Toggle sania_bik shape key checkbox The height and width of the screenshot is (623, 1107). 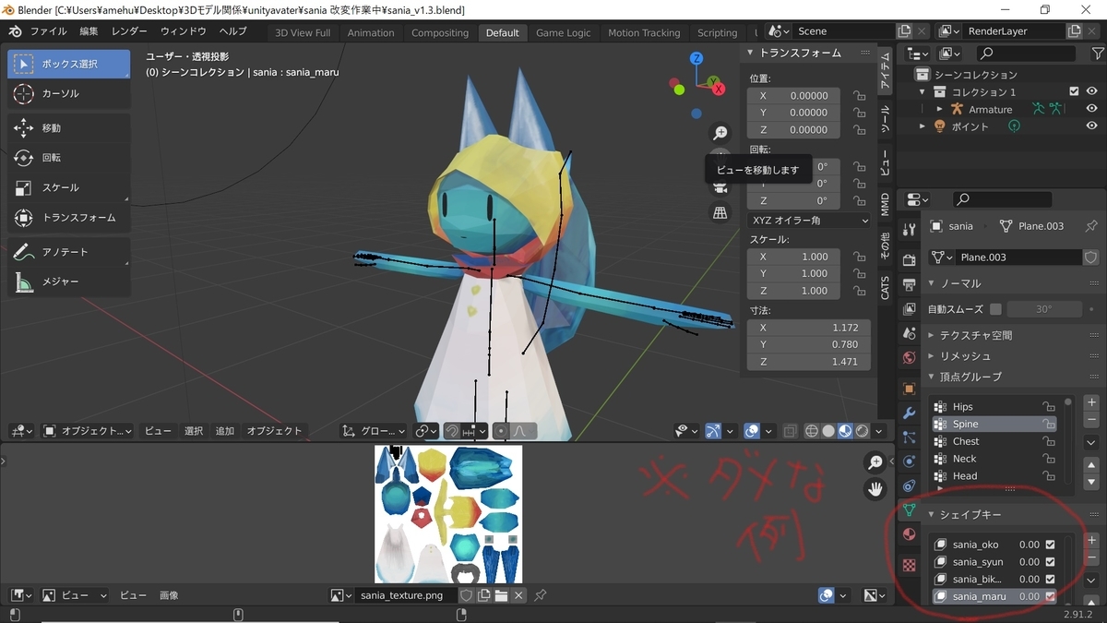click(x=1050, y=580)
